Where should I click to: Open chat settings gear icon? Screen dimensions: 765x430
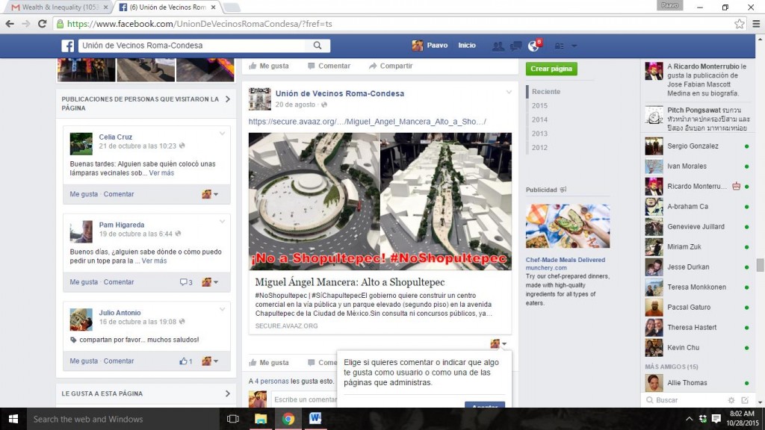coord(731,400)
